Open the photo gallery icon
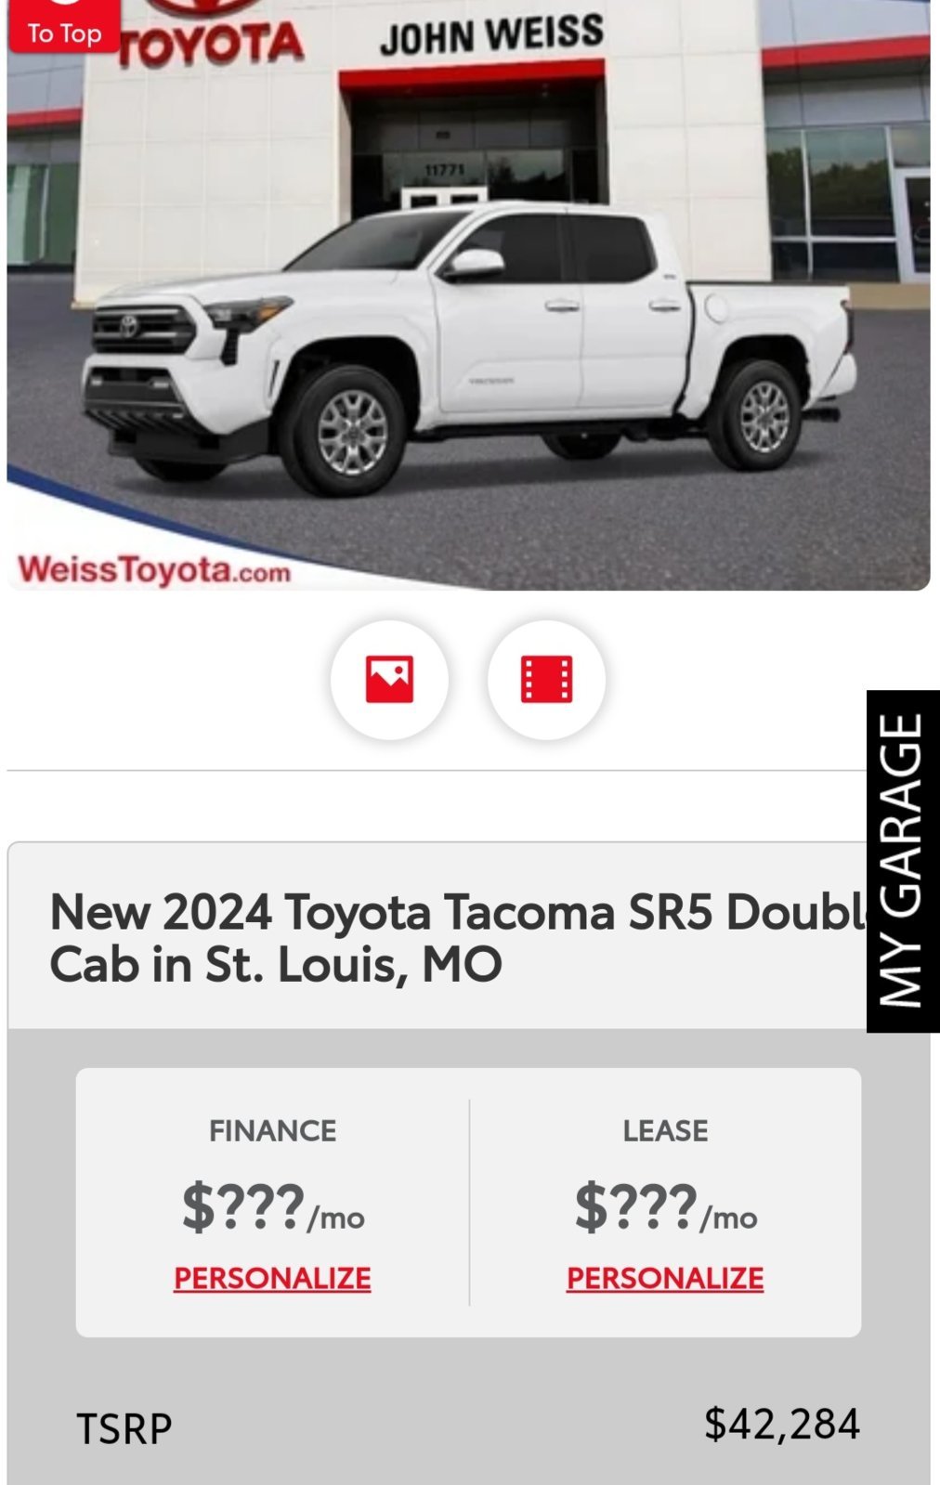Image resolution: width=940 pixels, height=1485 pixels. pos(389,680)
